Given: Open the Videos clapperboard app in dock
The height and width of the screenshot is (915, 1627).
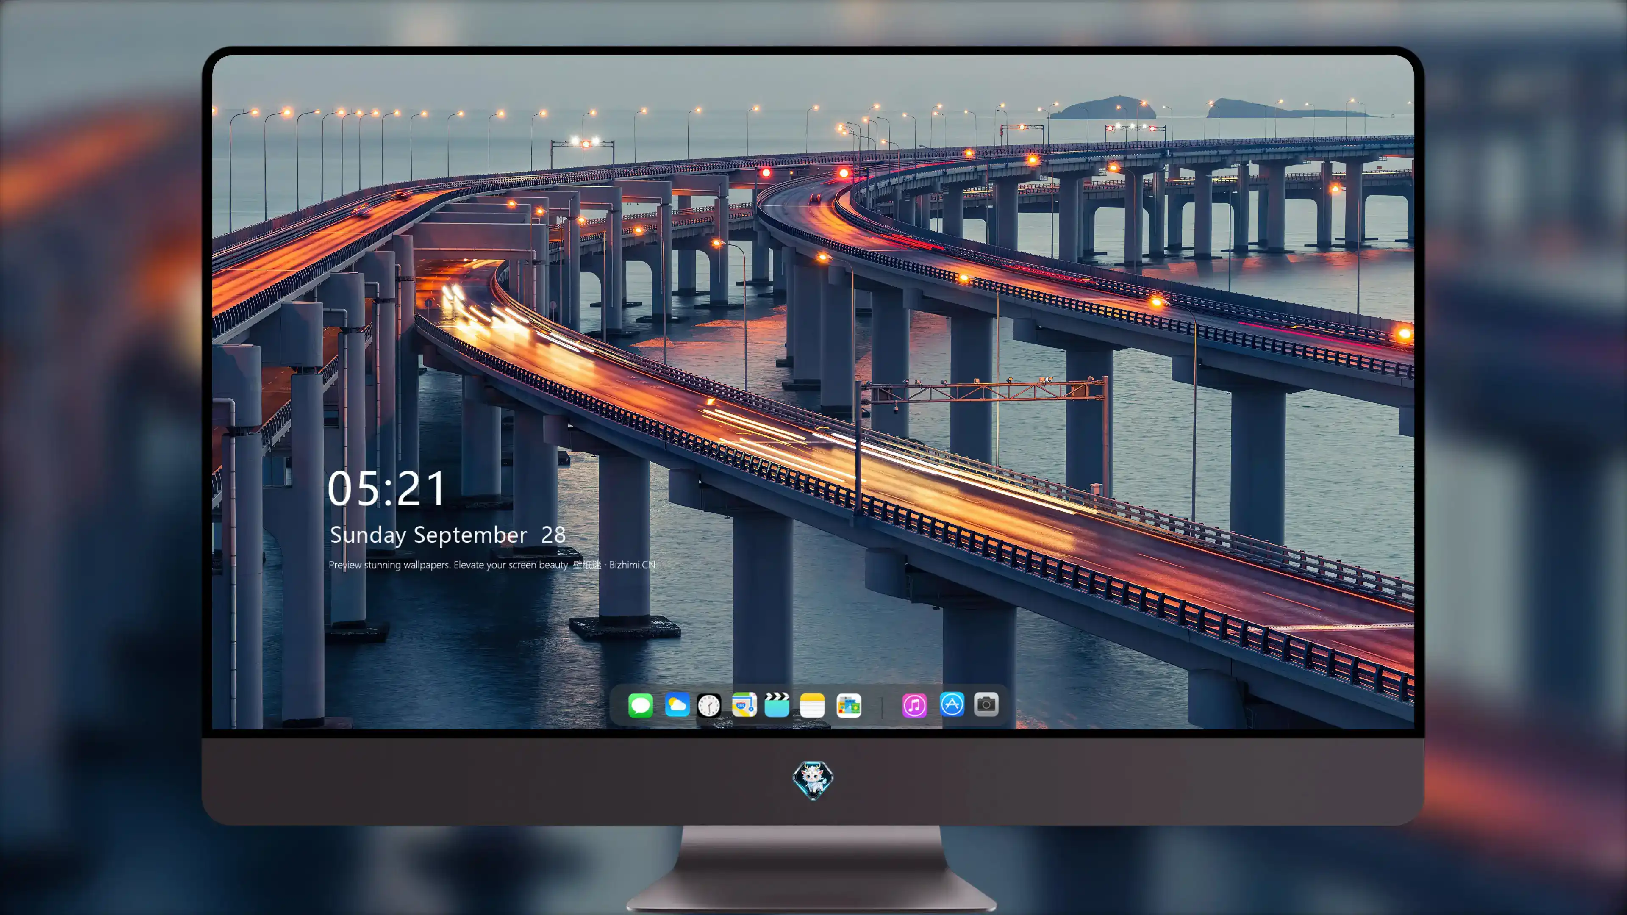Looking at the screenshot, I should (x=777, y=705).
